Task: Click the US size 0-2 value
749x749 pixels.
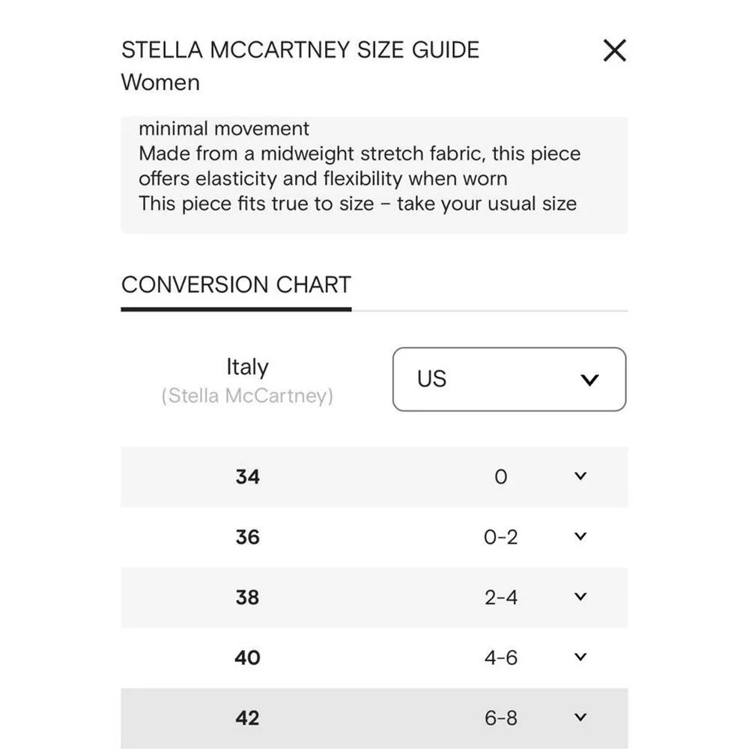Action: (x=501, y=537)
